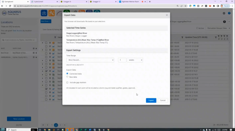Open the Most Recent time range dropdown
This screenshot has height=131, width=235.
click(x=90, y=60)
